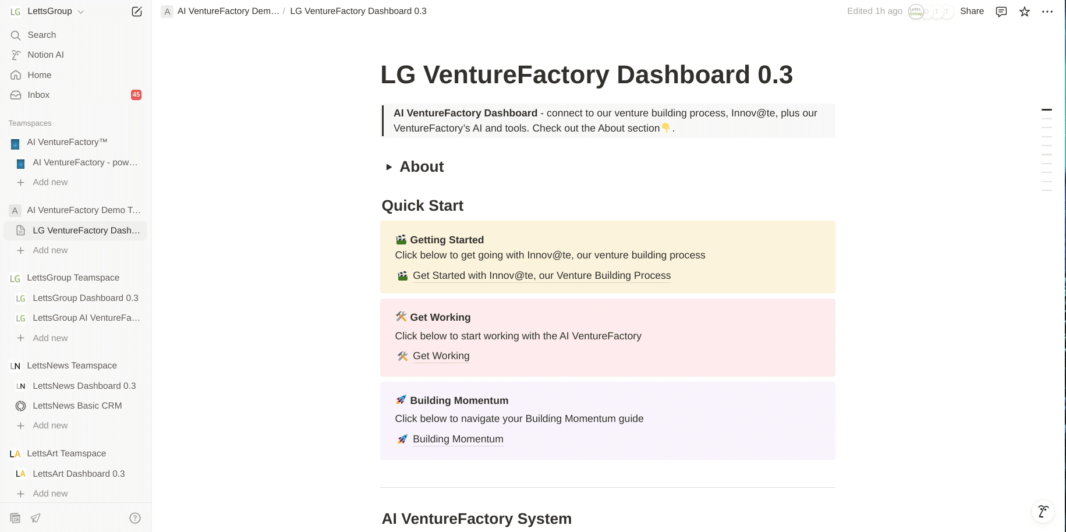Open the floating Notion AI assistant button

click(1043, 511)
